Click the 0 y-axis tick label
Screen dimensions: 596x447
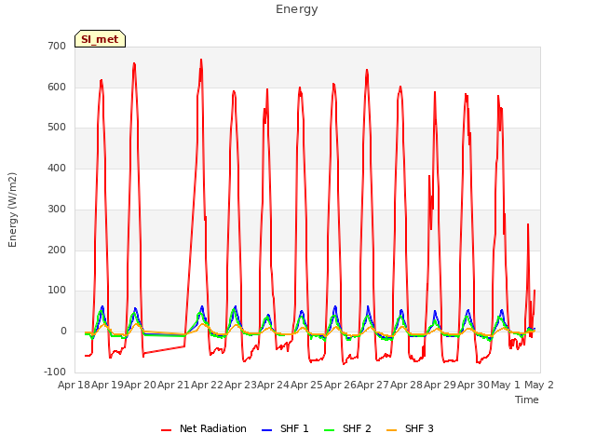tap(64, 332)
